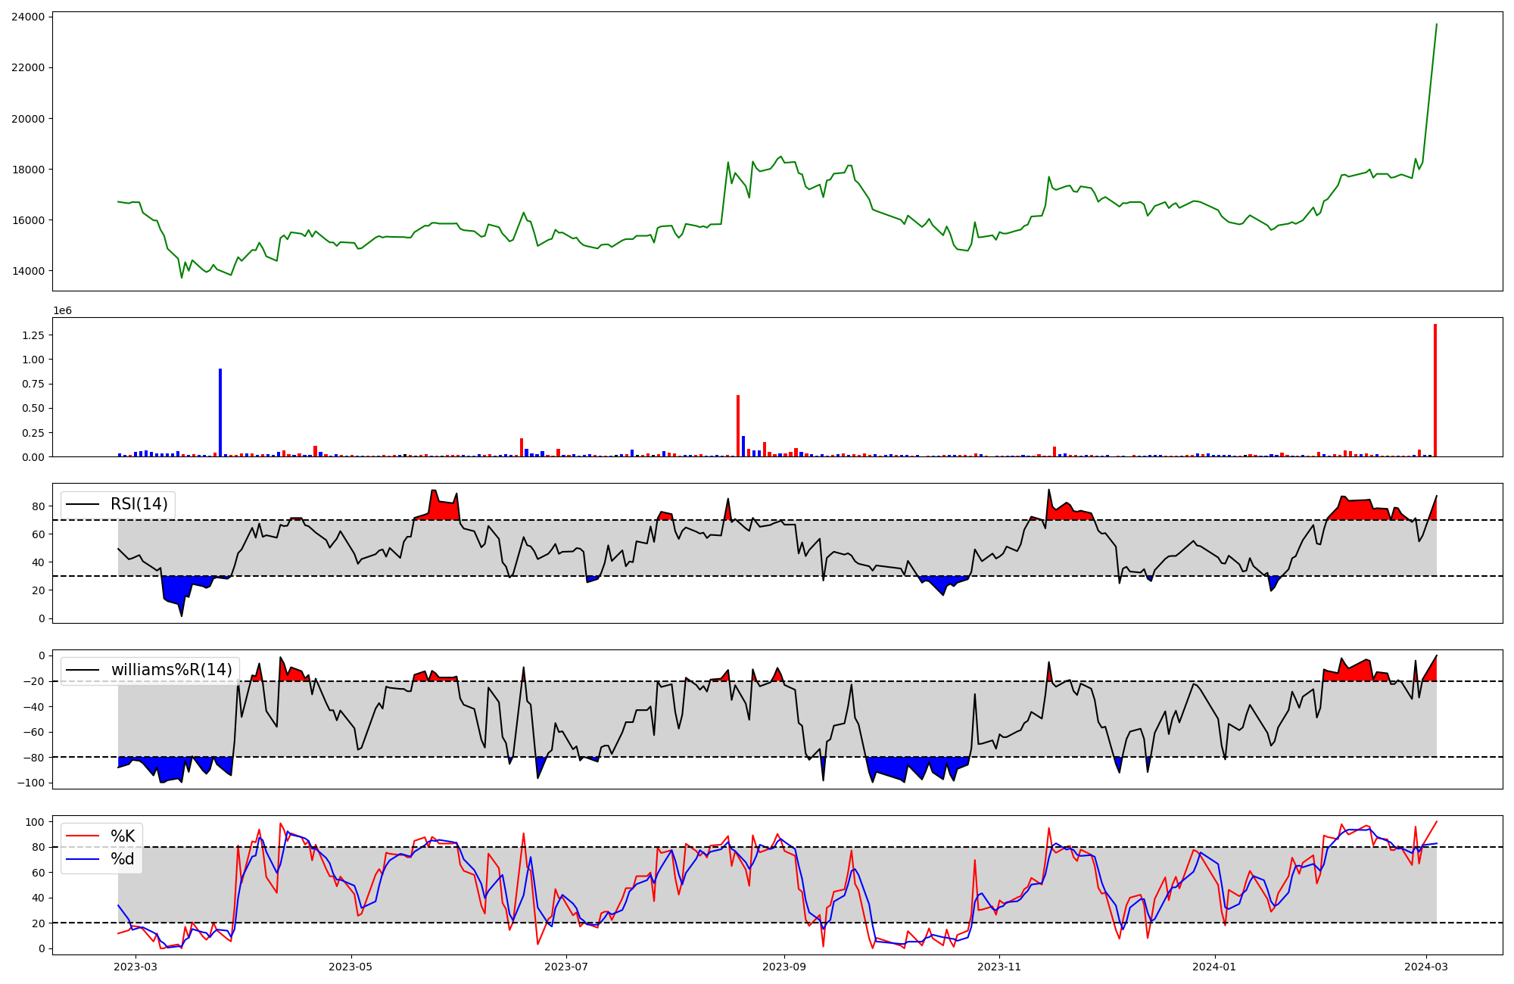Click the williams%R(14) legend entry
Screen dimensions: 1514x984
pyautogui.click(x=171, y=670)
